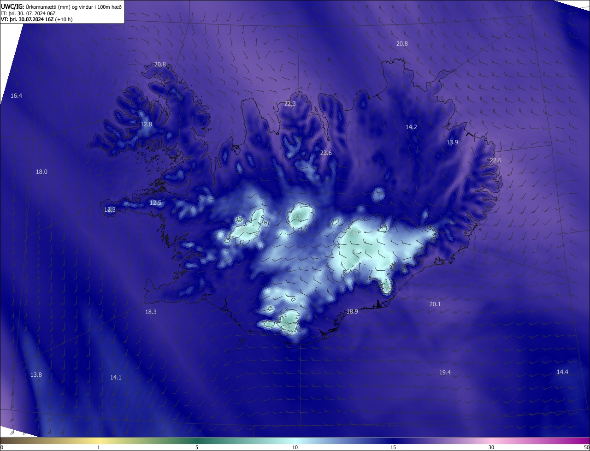Click the 5 label on the color scale
The width and height of the screenshot is (590, 451).
(x=197, y=447)
